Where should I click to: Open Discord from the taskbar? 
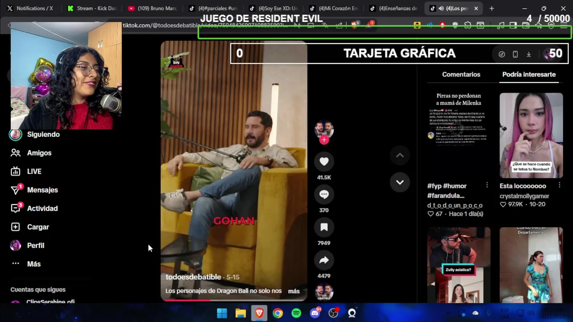pyautogui.click(x=315, y=313)
